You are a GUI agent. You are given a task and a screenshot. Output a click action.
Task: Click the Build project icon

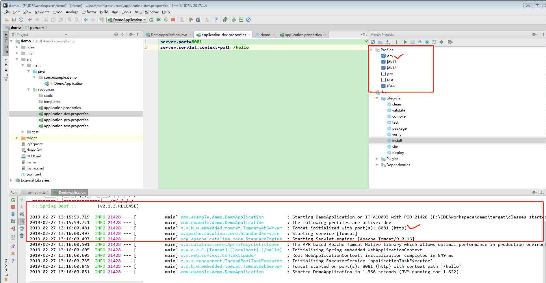[102, 20]
